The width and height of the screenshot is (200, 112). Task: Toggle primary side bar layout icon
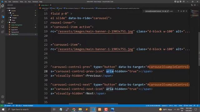tap(176, 2)
